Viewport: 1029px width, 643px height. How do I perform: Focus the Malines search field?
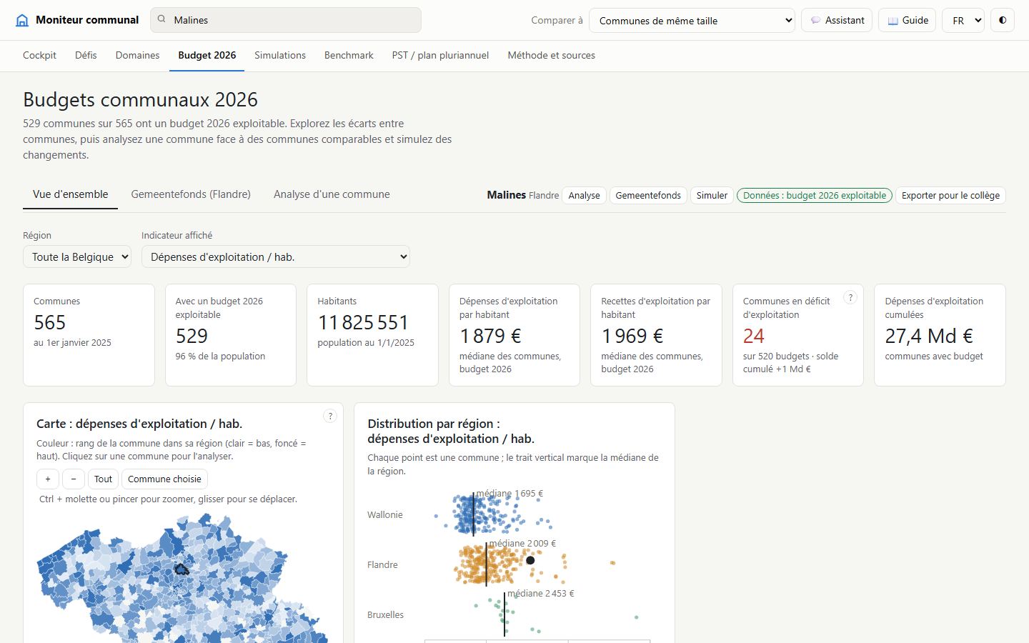(x=286, y=20)
